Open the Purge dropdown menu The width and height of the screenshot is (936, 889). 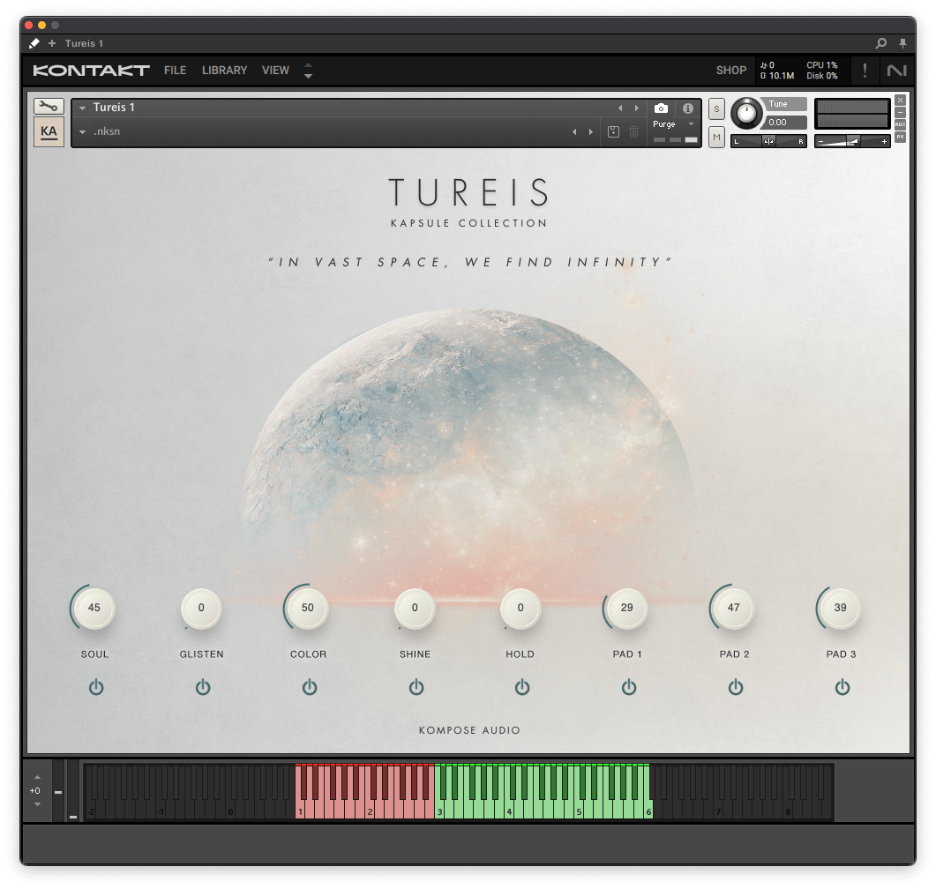click(x=674, y=124)
